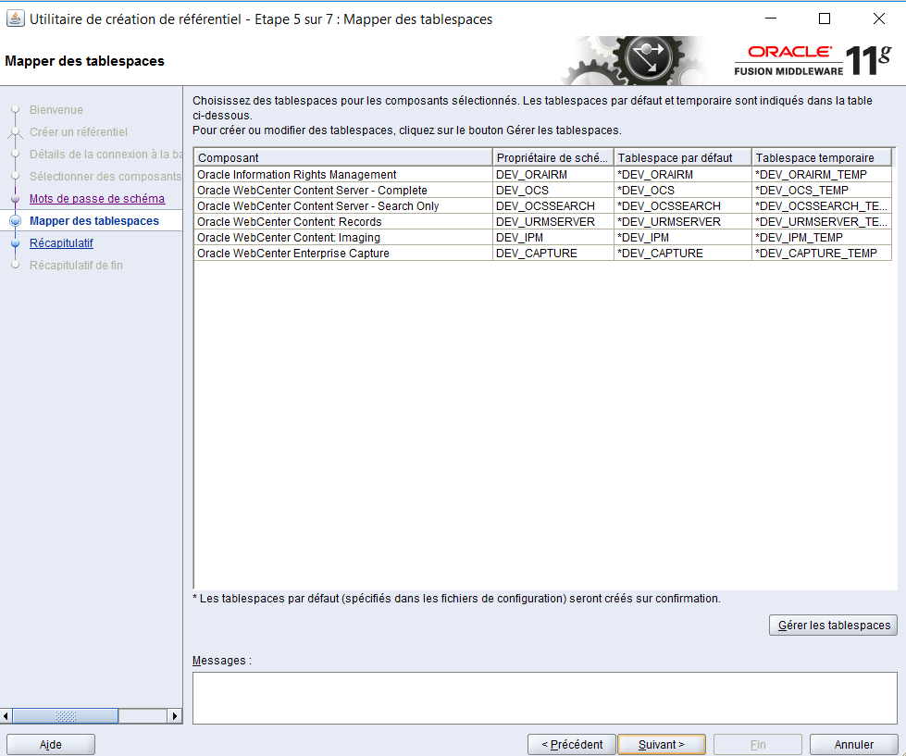Open help with the 'Aide' button
The height and width of the screenshot is (756, 906).
pyautogui.click(x=50, y=744)
